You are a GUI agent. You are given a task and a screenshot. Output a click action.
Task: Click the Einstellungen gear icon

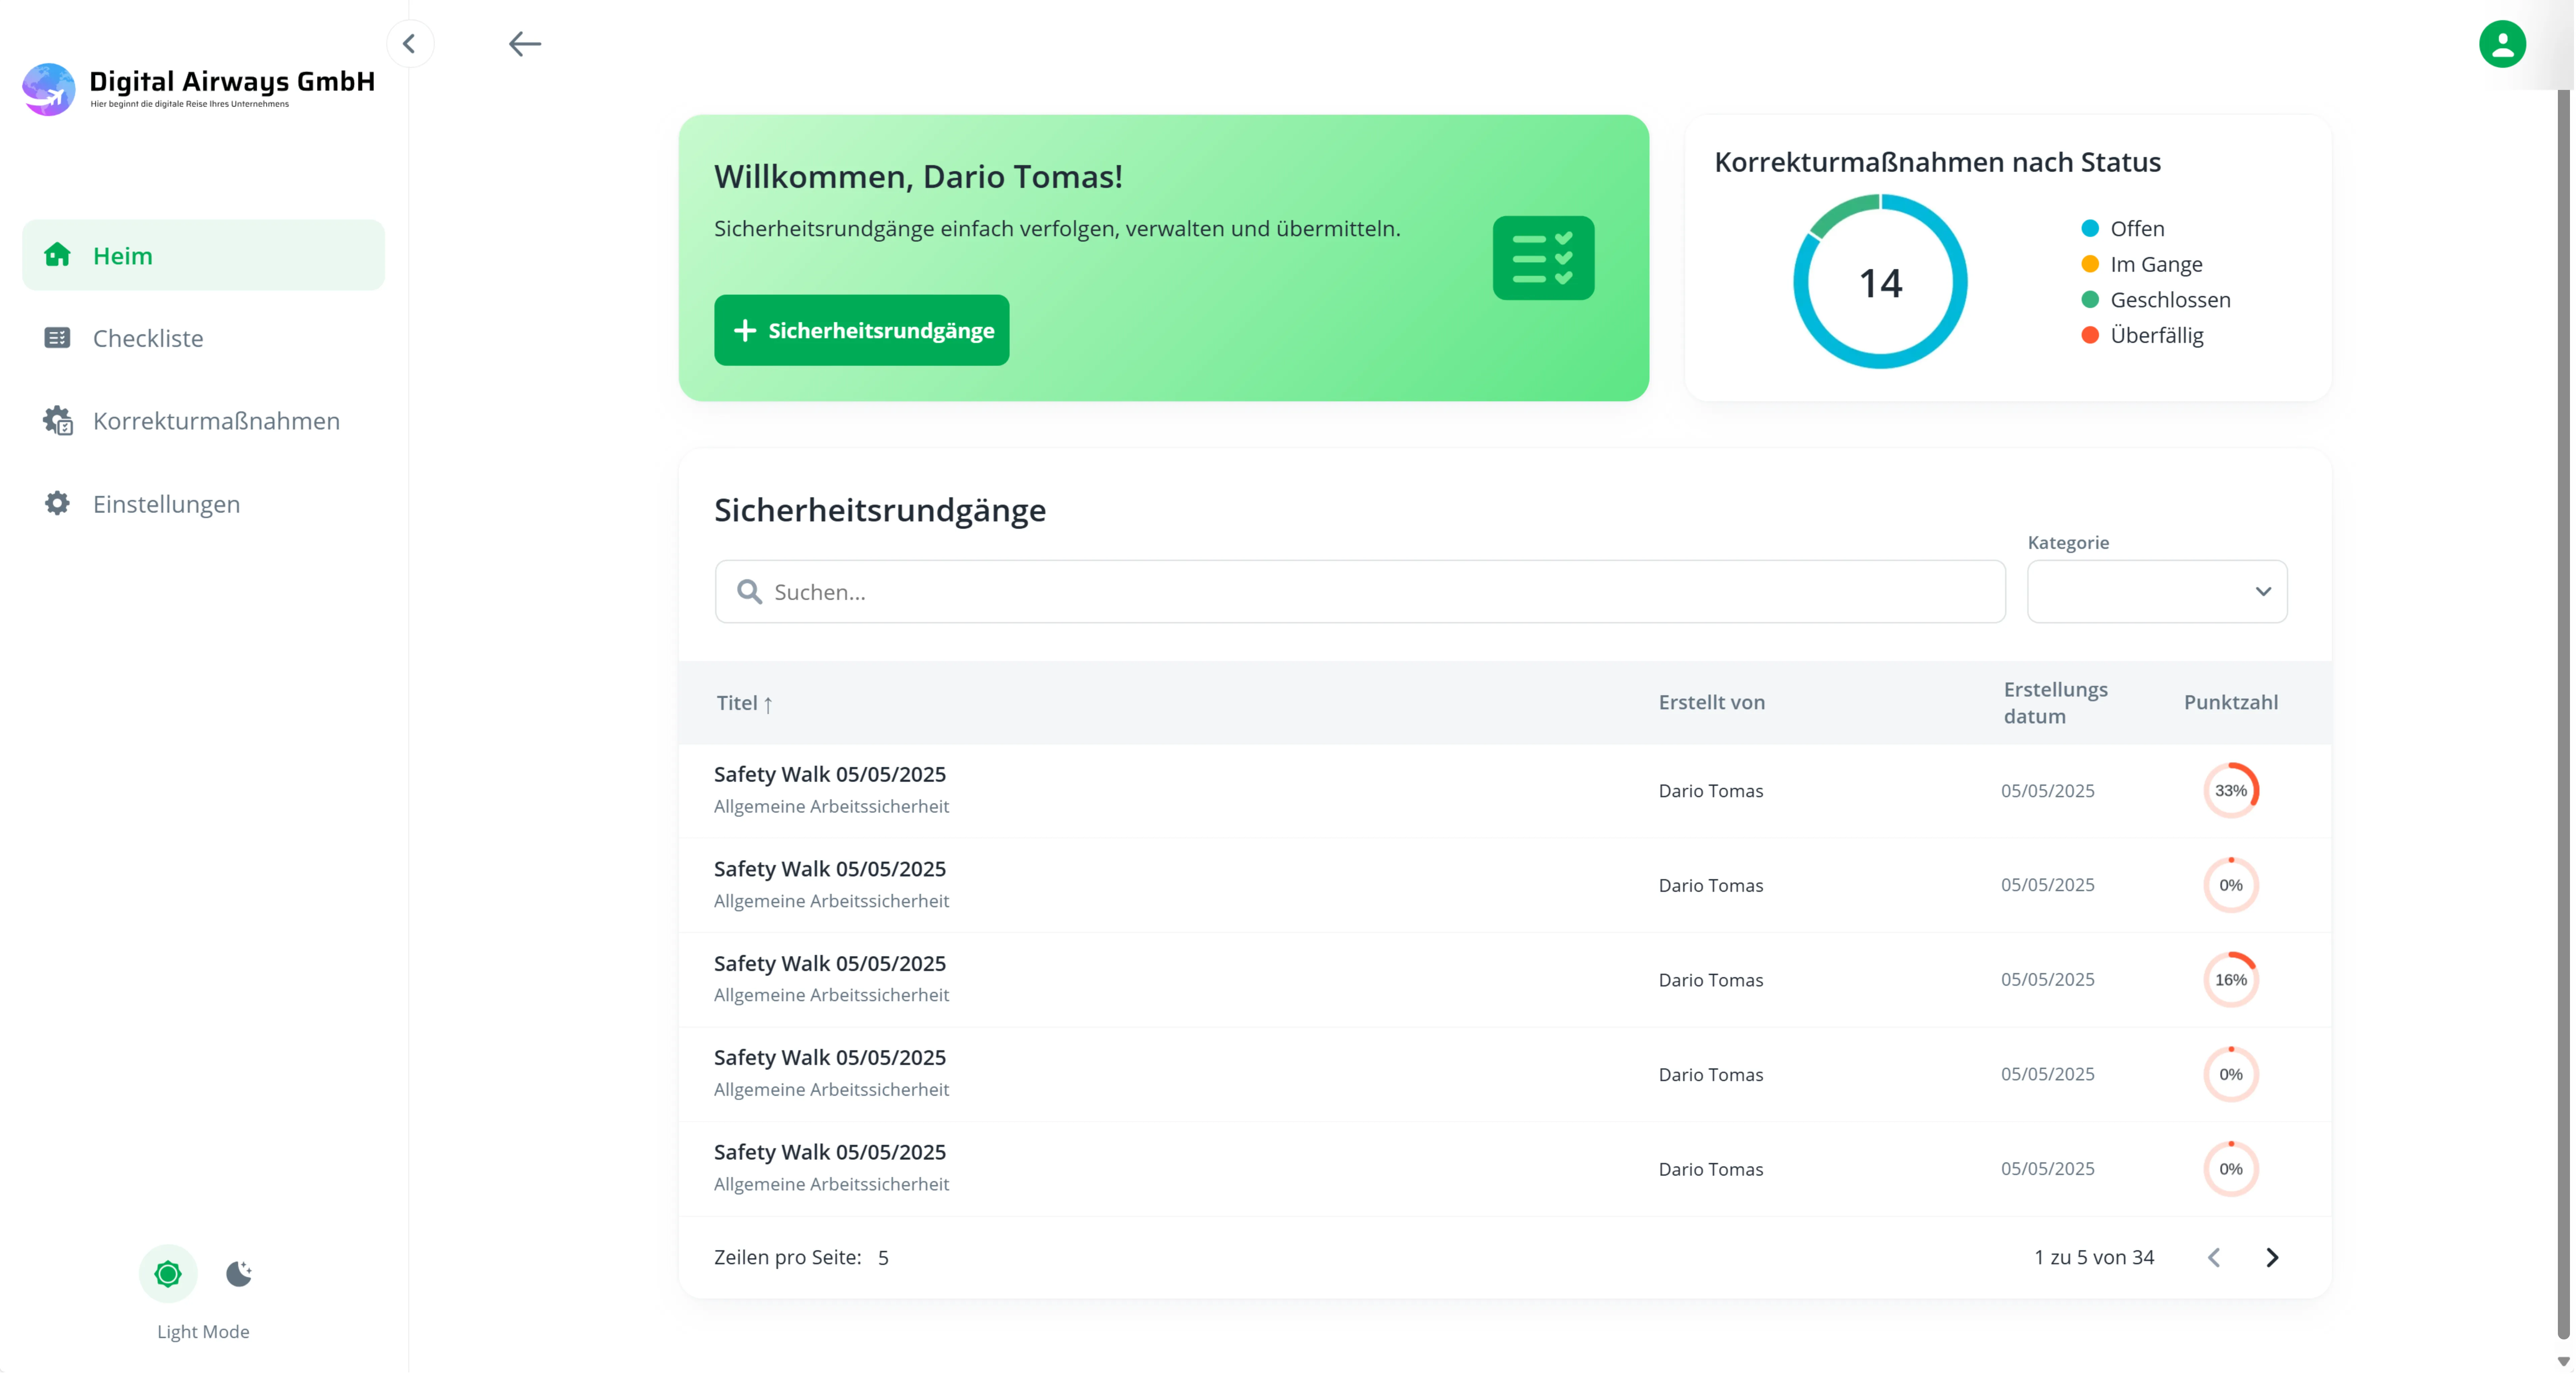tap(57, 504)
